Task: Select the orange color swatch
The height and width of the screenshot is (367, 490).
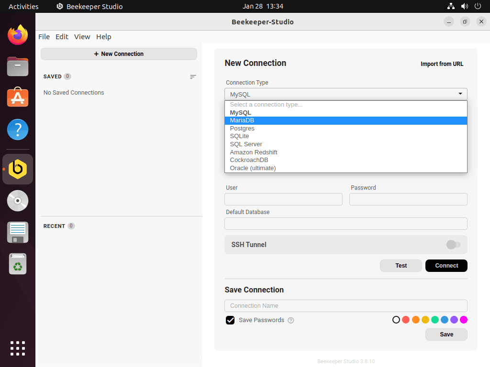Action: 416,320
